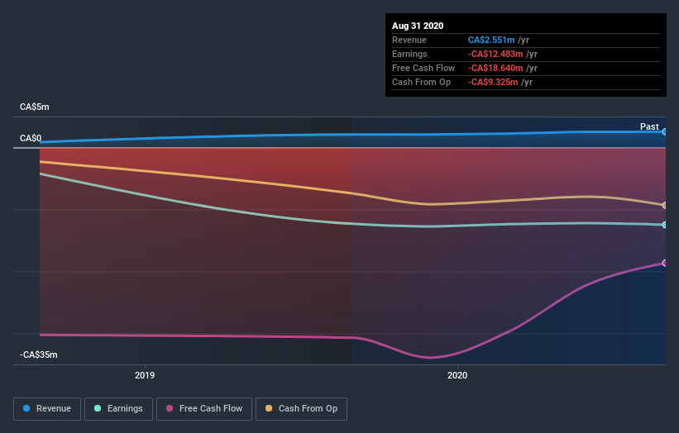The width and height of the screenshot is (679, 433).
Task: Click the Cash From Op tooltip label
Action: click(x=421, y=82)
